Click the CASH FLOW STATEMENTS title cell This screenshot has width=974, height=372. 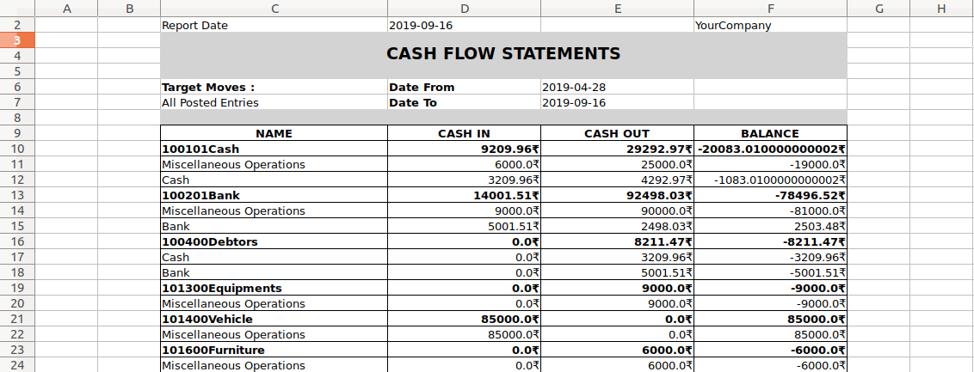pyautogui.click(x=503, y=56)
